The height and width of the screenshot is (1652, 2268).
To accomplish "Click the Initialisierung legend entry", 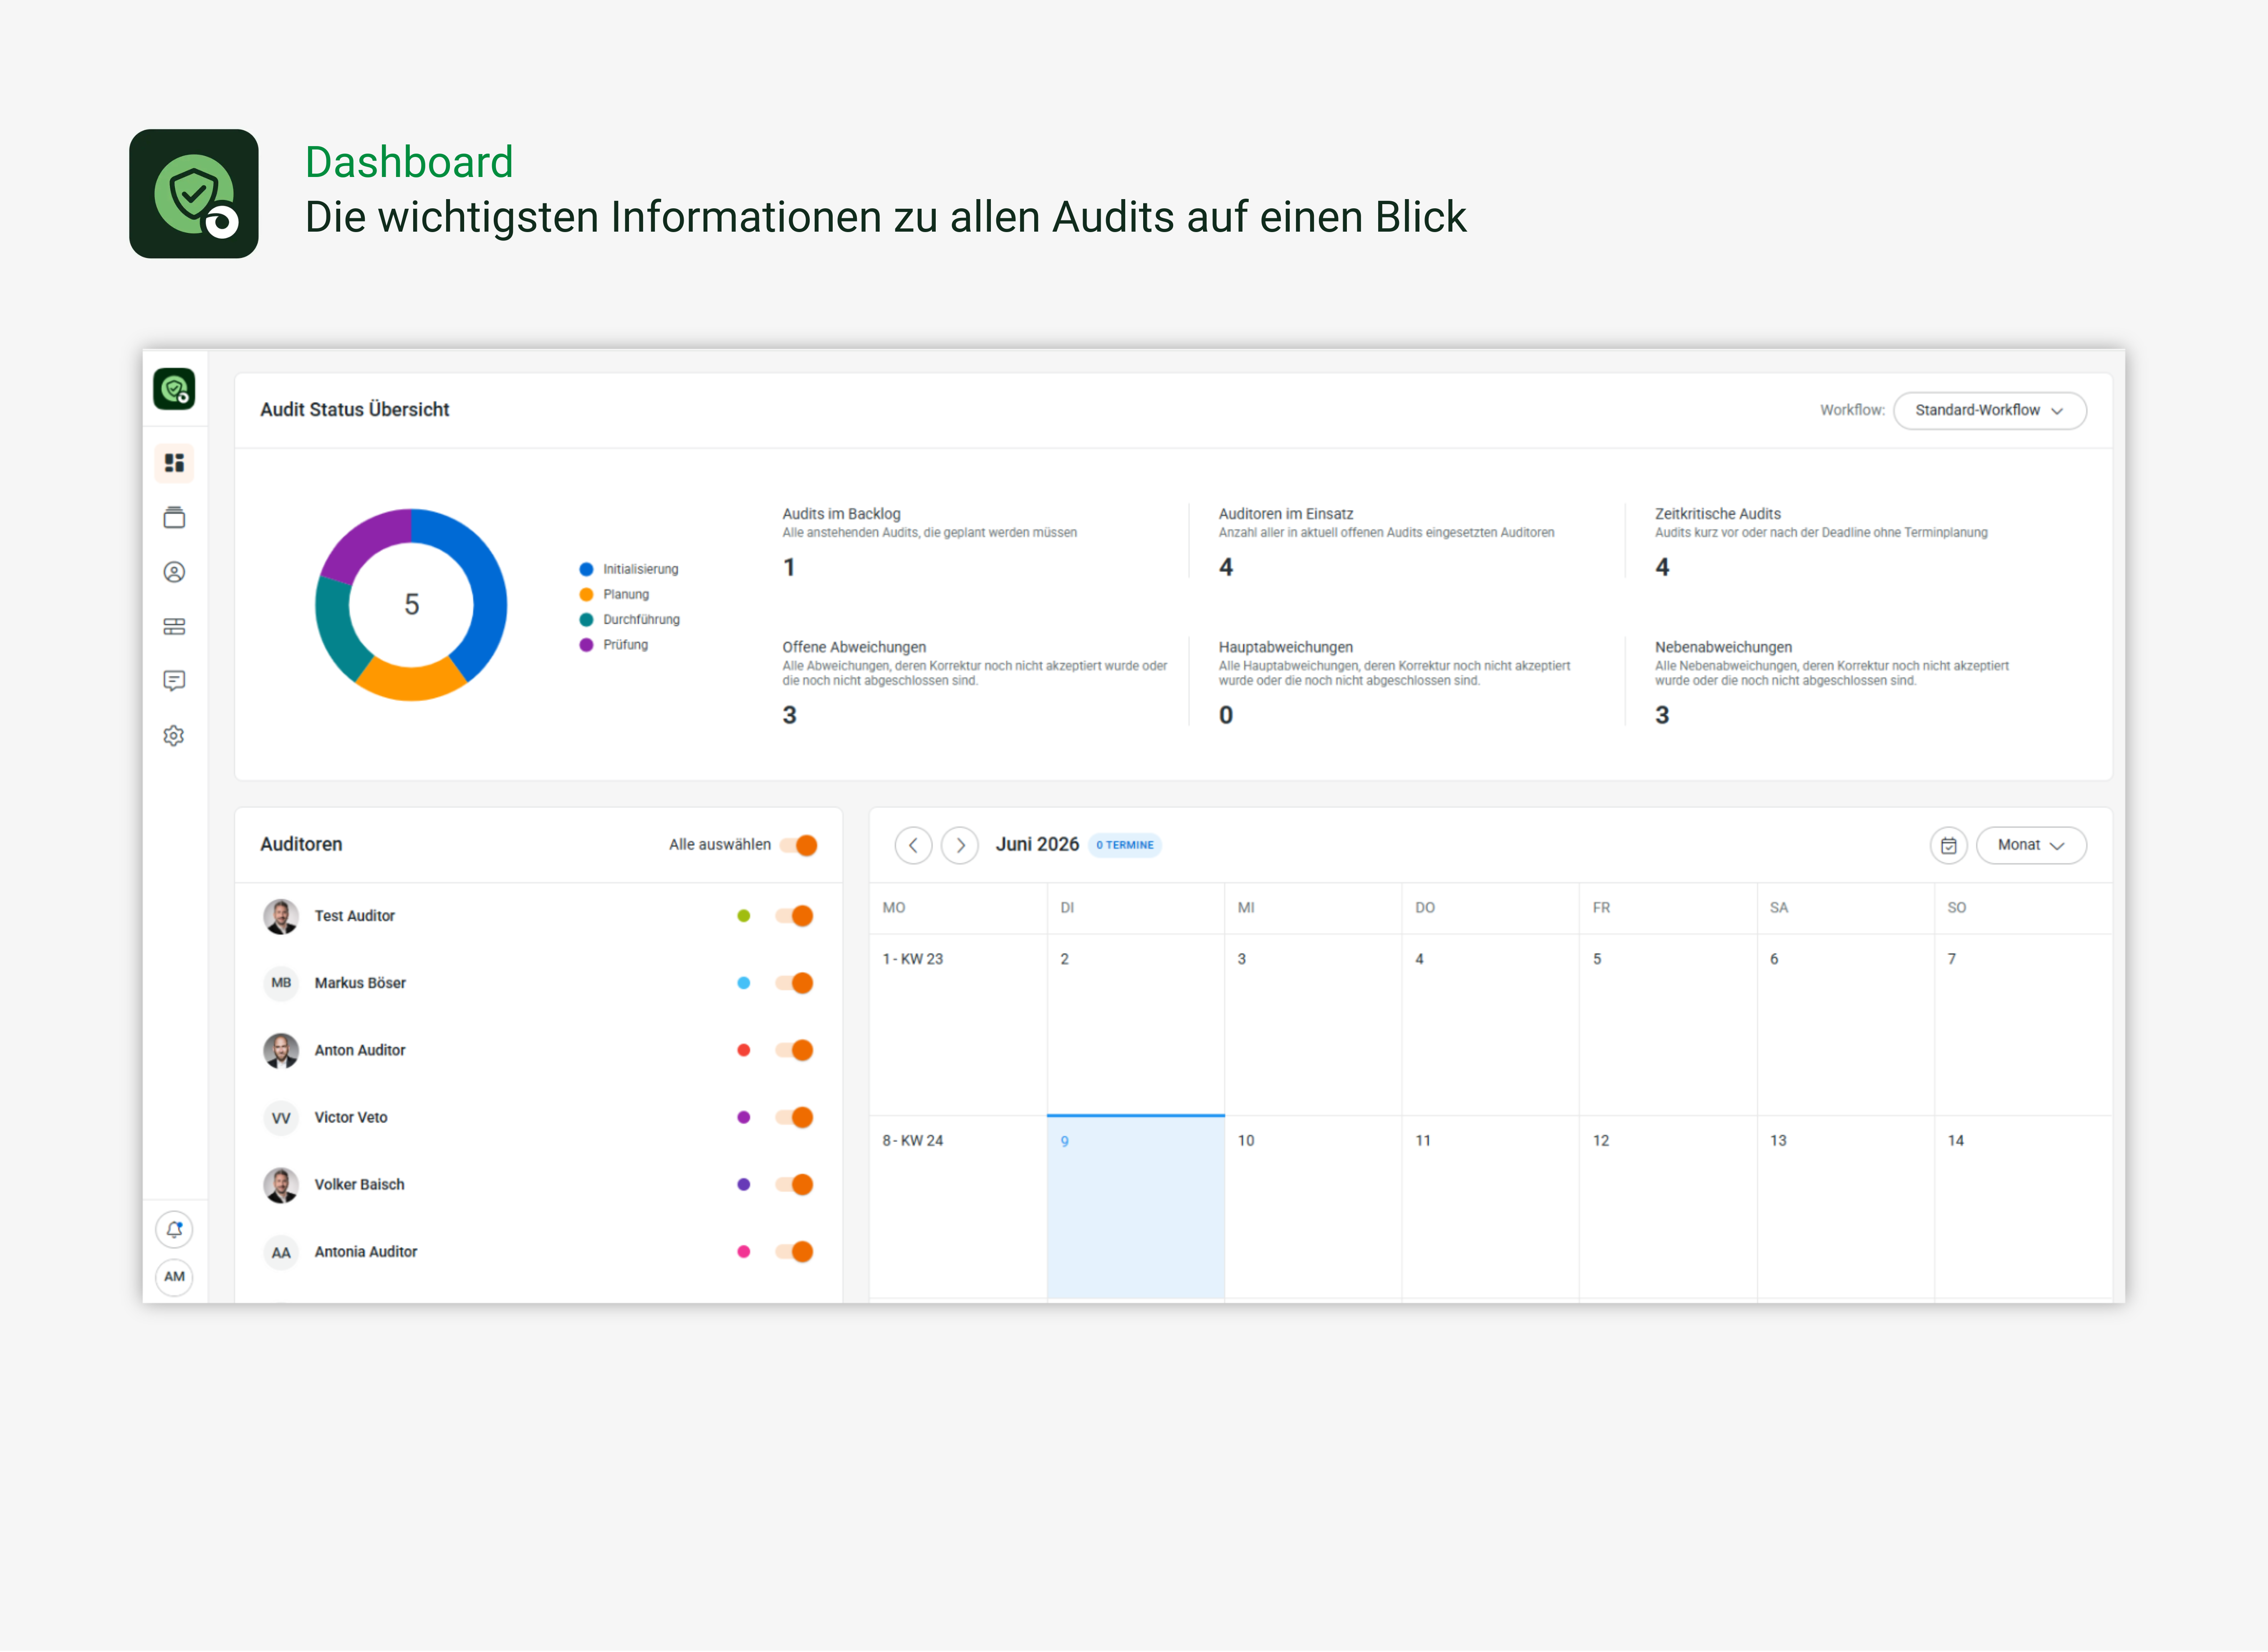I will [629, 569].
